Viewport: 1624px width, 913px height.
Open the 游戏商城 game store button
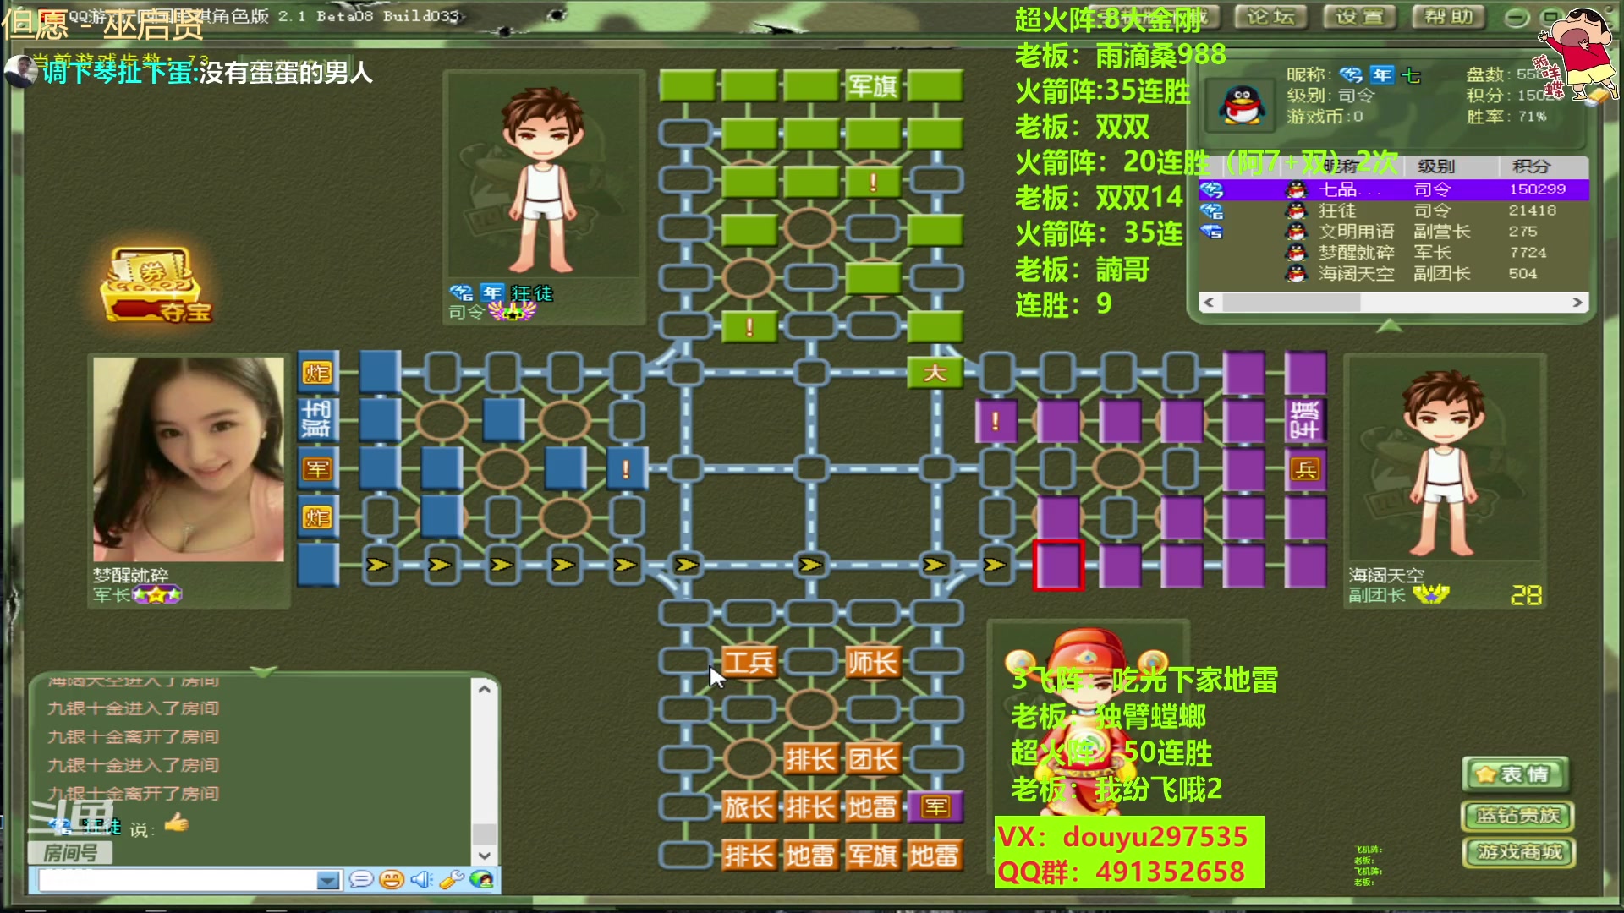[1518, 852]
